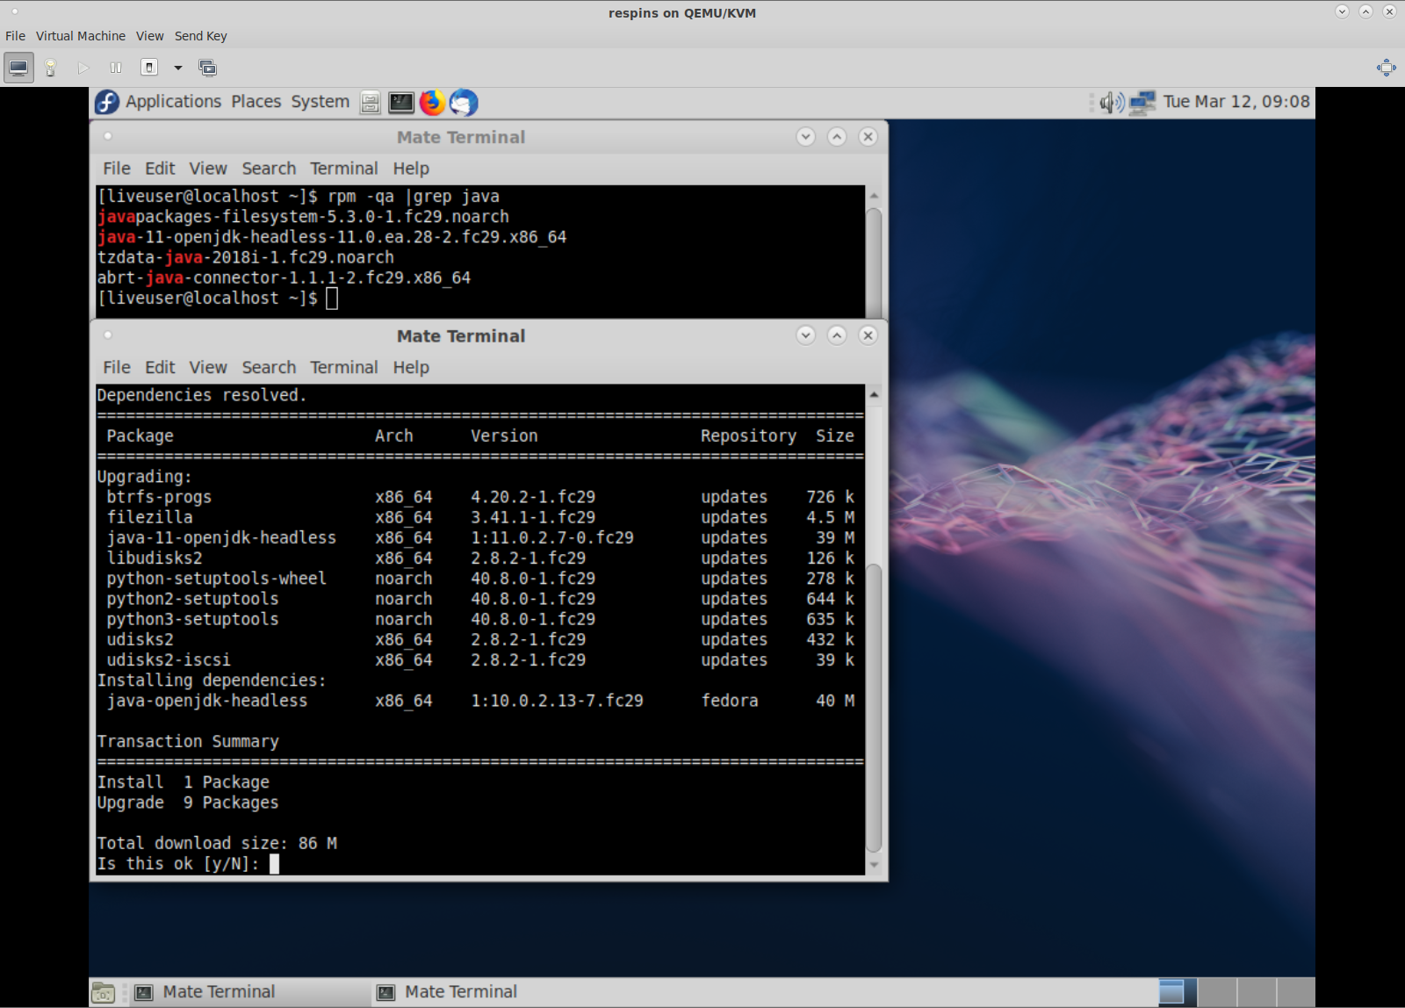Shut down the virtual machine
This screenshot has height=1008, width=1405.
(149, 68)
